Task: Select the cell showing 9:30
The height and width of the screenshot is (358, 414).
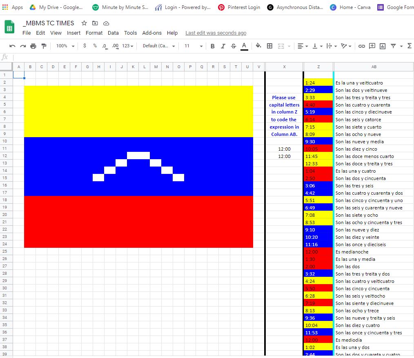Action: [318, 142]
